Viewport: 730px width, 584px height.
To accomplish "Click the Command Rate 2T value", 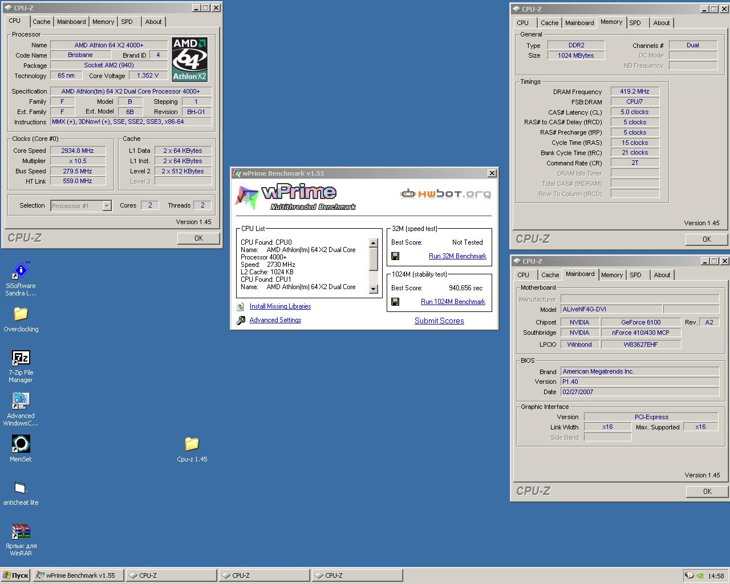I will pyautogui.click(x=635, y=163).
